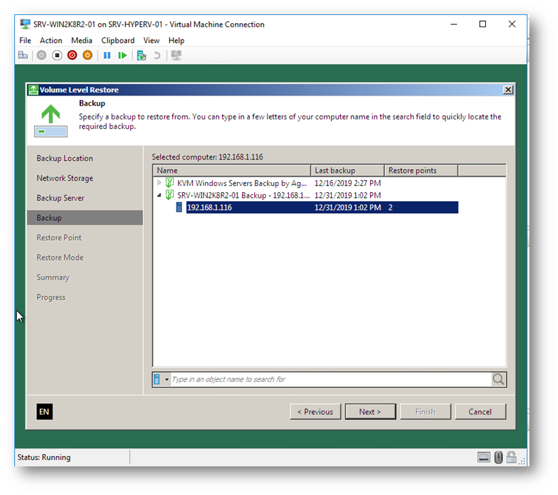Click the 192.168.1.116 computer icon

pos(179,207)
